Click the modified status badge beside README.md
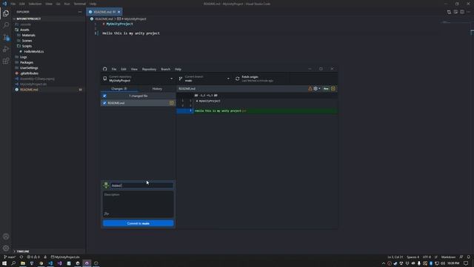The width and height of the screenshot is (474, 267). (171, 103)
